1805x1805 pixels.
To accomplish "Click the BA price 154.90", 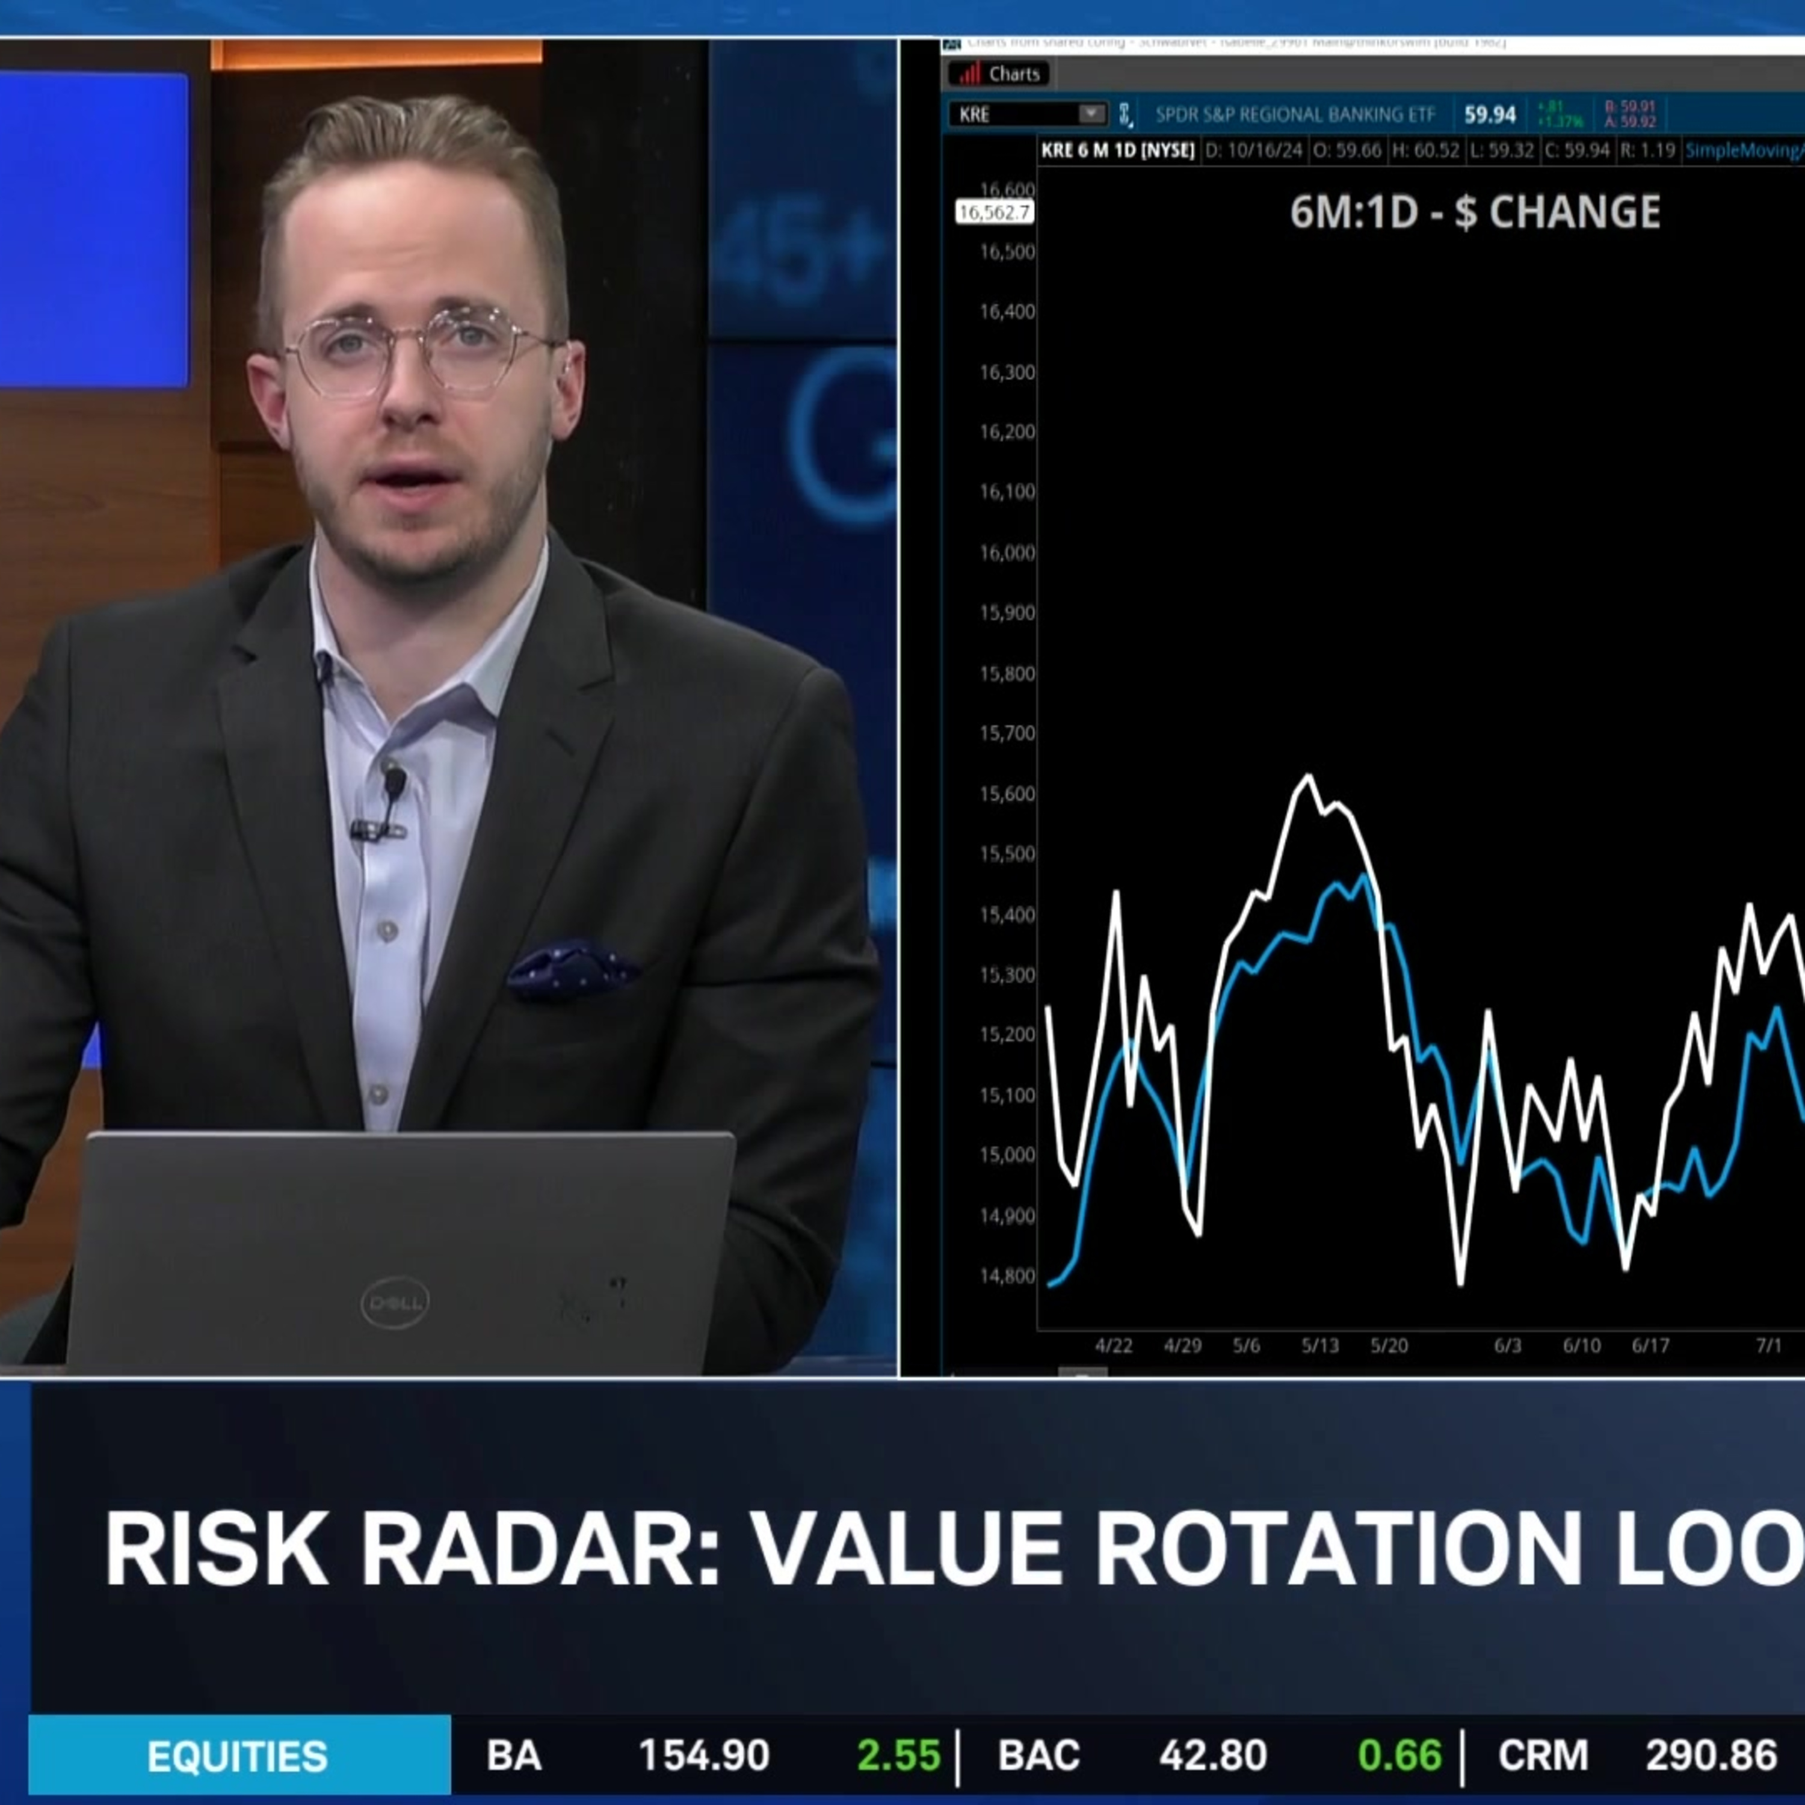I will pos(703,1756).
